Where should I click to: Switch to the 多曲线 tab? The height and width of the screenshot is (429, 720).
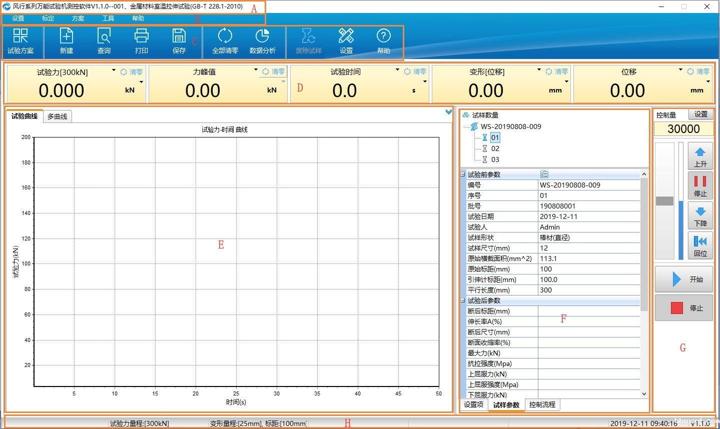(x=58, y=116)
